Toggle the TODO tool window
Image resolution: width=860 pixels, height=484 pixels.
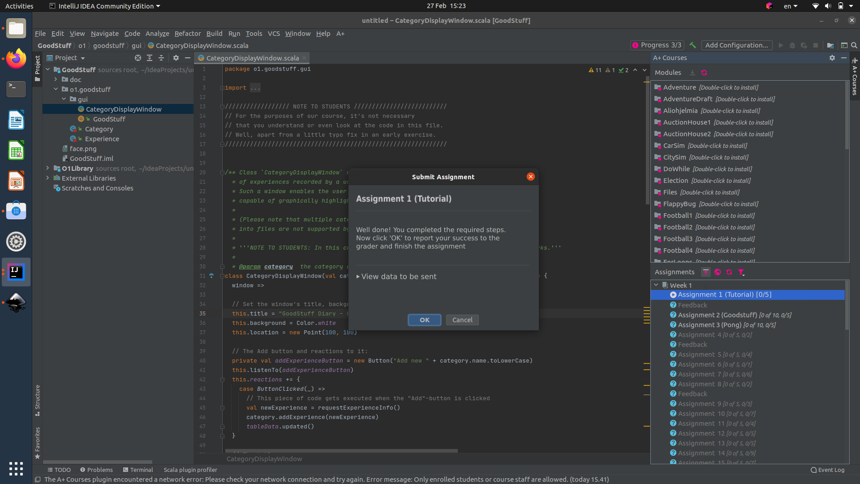60,470
